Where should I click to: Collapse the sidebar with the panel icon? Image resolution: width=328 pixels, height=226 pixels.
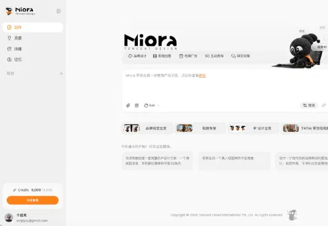click(58, 11)
